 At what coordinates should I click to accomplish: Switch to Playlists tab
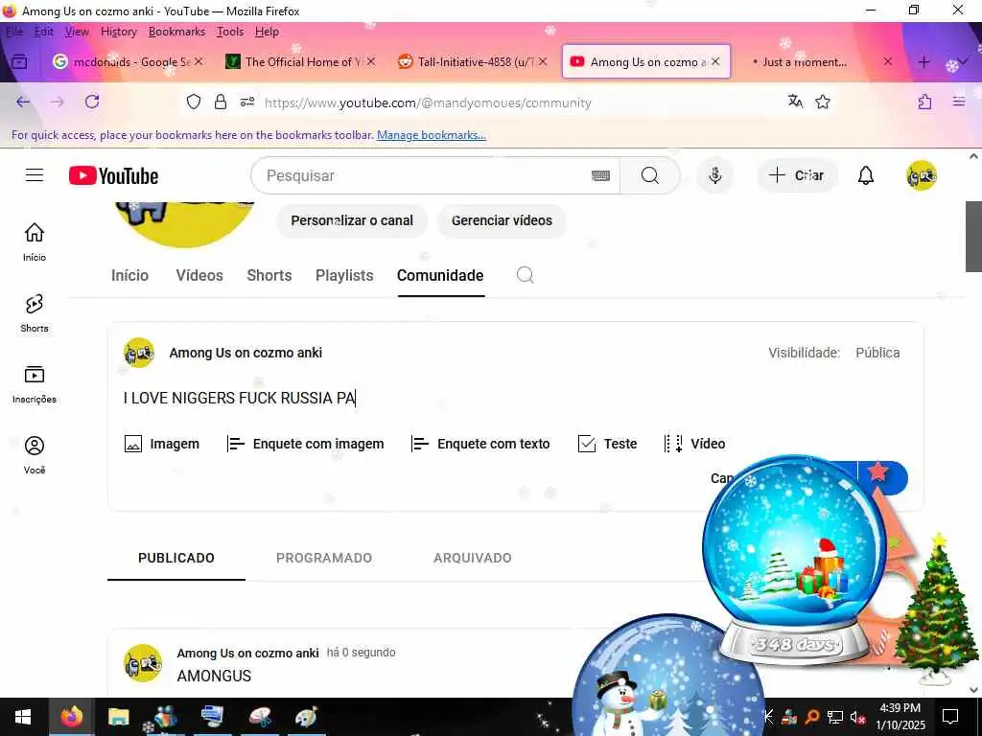tap(344, 275)
